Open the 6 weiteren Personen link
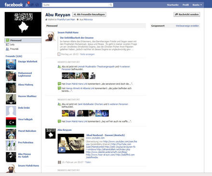Image resolution: width=212 pixels, height=176 pixels. 118,104
